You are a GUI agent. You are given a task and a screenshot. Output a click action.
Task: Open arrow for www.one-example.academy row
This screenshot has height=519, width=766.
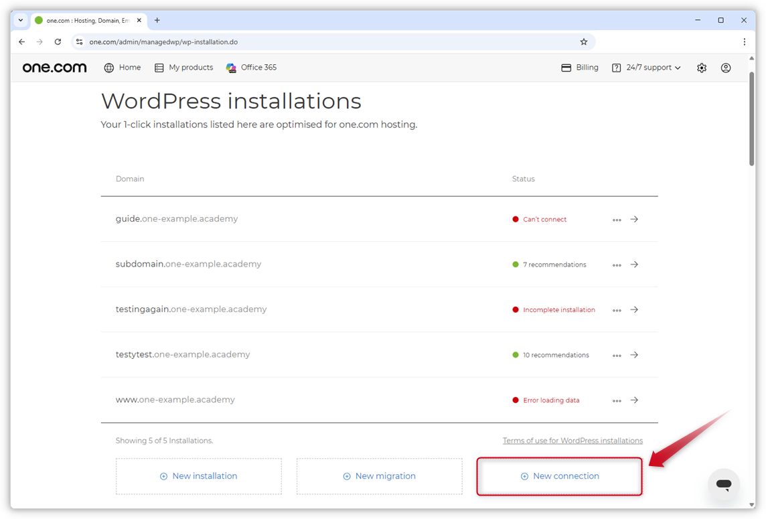tap(634, 400)
